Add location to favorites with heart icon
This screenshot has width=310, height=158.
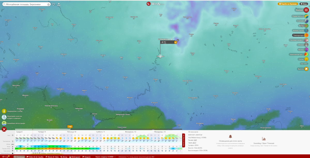pos(53,4)
